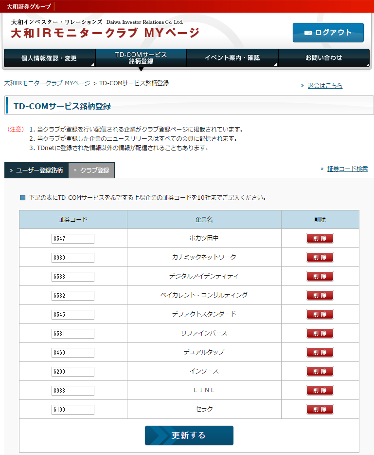Click code field containing 3545

tap(73, 315)
